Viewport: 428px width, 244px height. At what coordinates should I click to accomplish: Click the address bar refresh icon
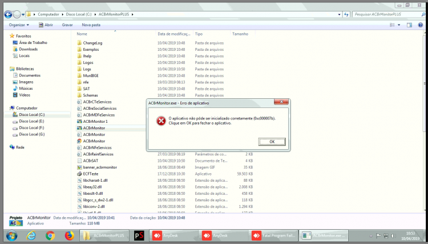(346, 14)
